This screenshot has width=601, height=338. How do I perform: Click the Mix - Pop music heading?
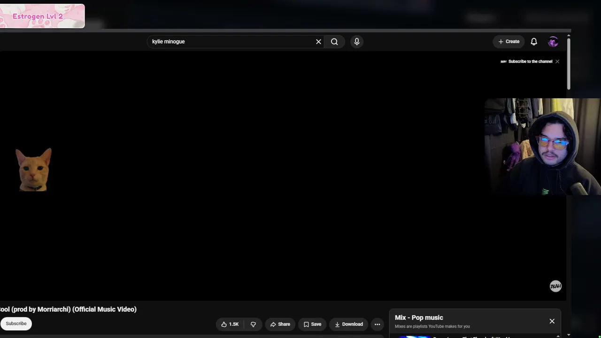[x=419, y=318]
